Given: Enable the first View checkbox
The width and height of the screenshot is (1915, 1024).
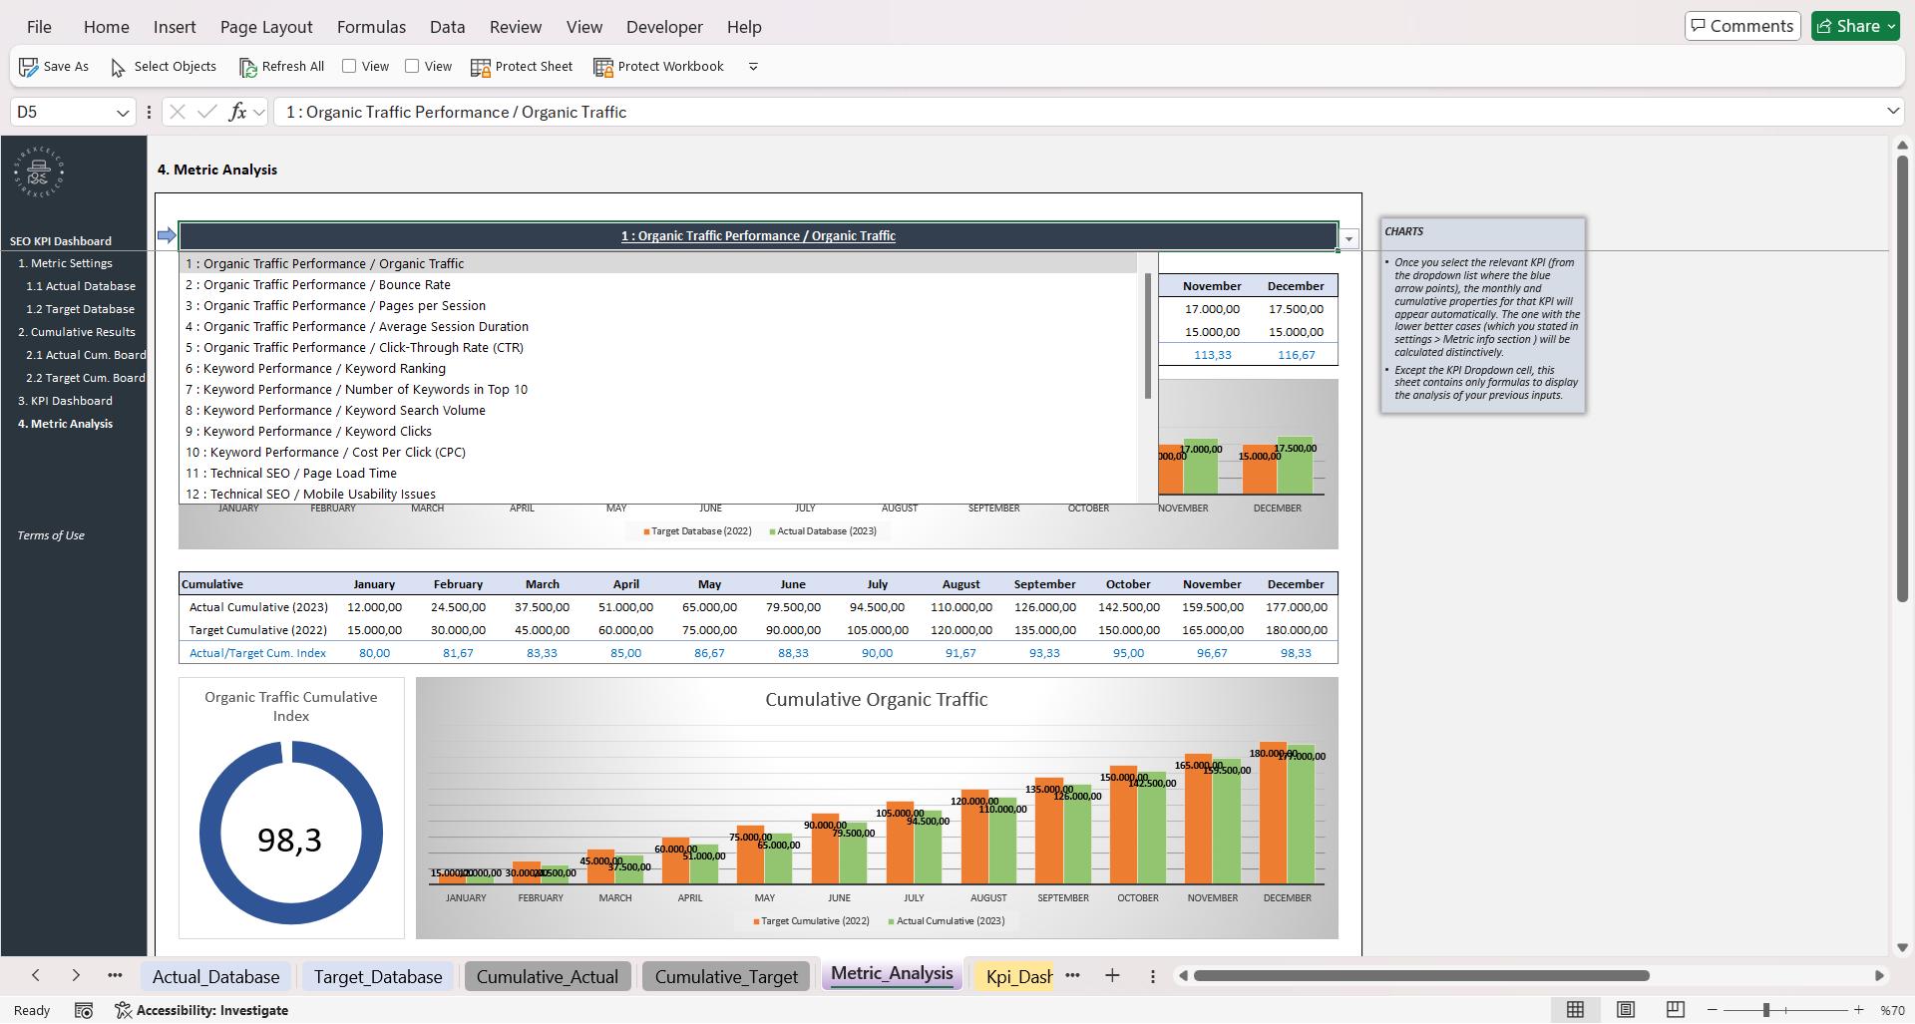Looking at the screenshot, I should point(349,66).
